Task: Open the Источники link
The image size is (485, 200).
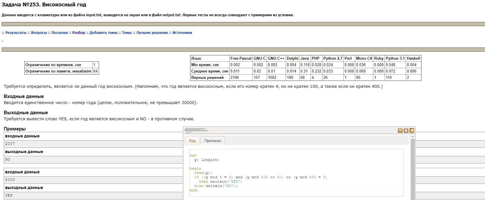Action: tap(182, 33)
